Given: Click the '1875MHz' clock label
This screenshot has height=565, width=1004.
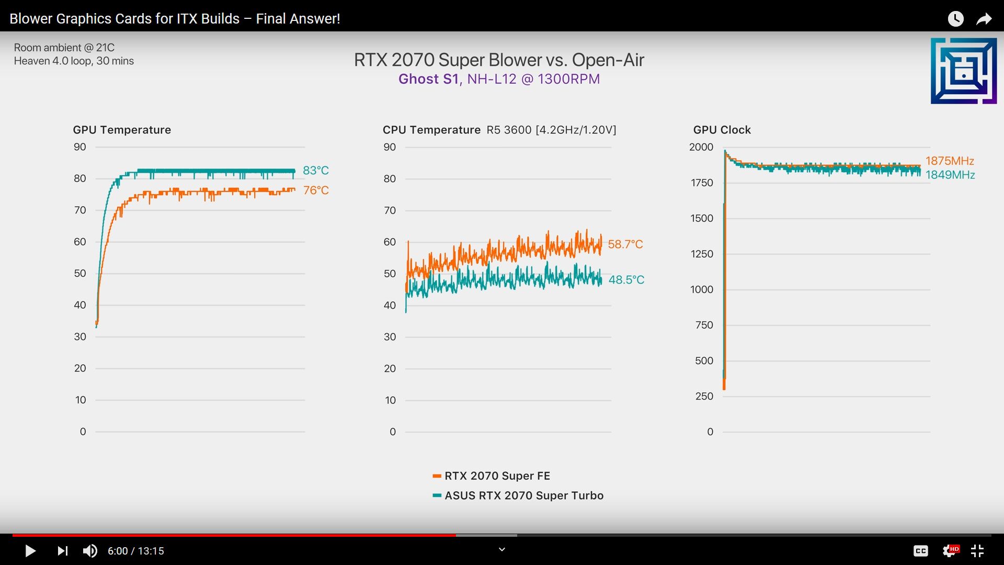Looking at the screenshot, I should coord(950,161).
